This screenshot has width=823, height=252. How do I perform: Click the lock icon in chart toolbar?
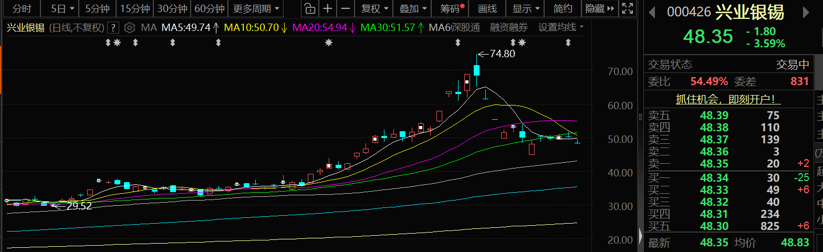[310, 8]
